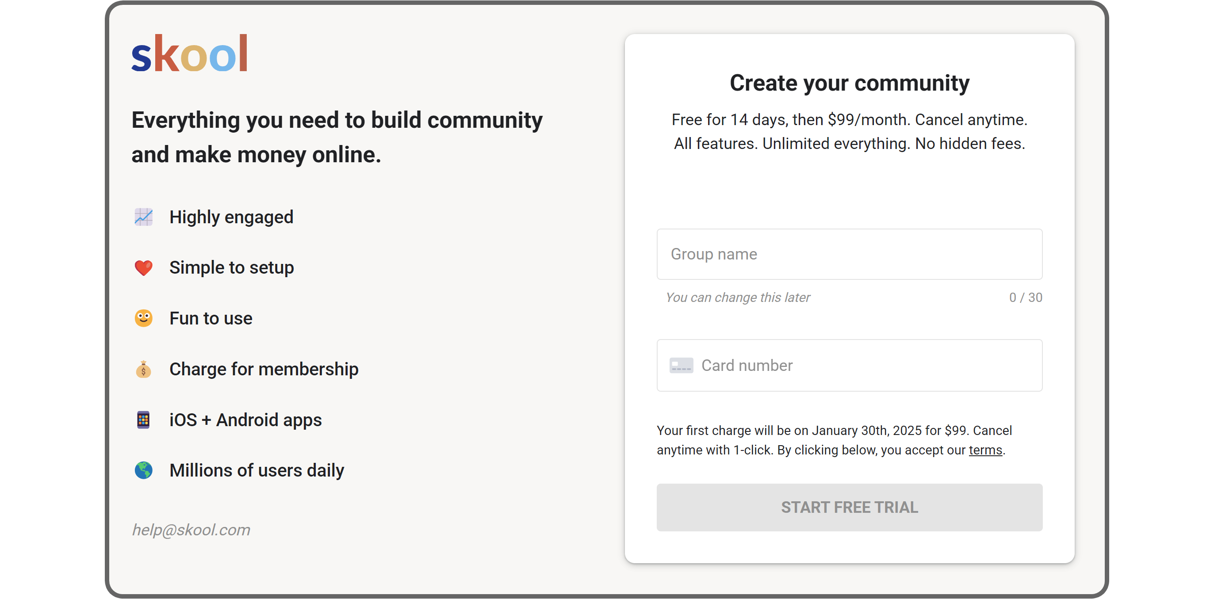Click the globe icon beside Millions of users
Screen dimensions: 1214x599
tap(143, 470)
